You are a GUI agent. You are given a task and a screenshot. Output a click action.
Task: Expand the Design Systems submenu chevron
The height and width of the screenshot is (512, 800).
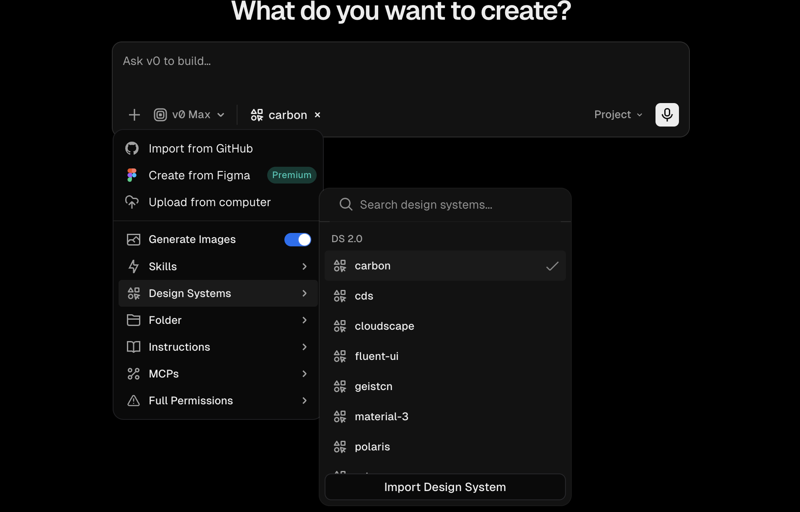[305, 293]
